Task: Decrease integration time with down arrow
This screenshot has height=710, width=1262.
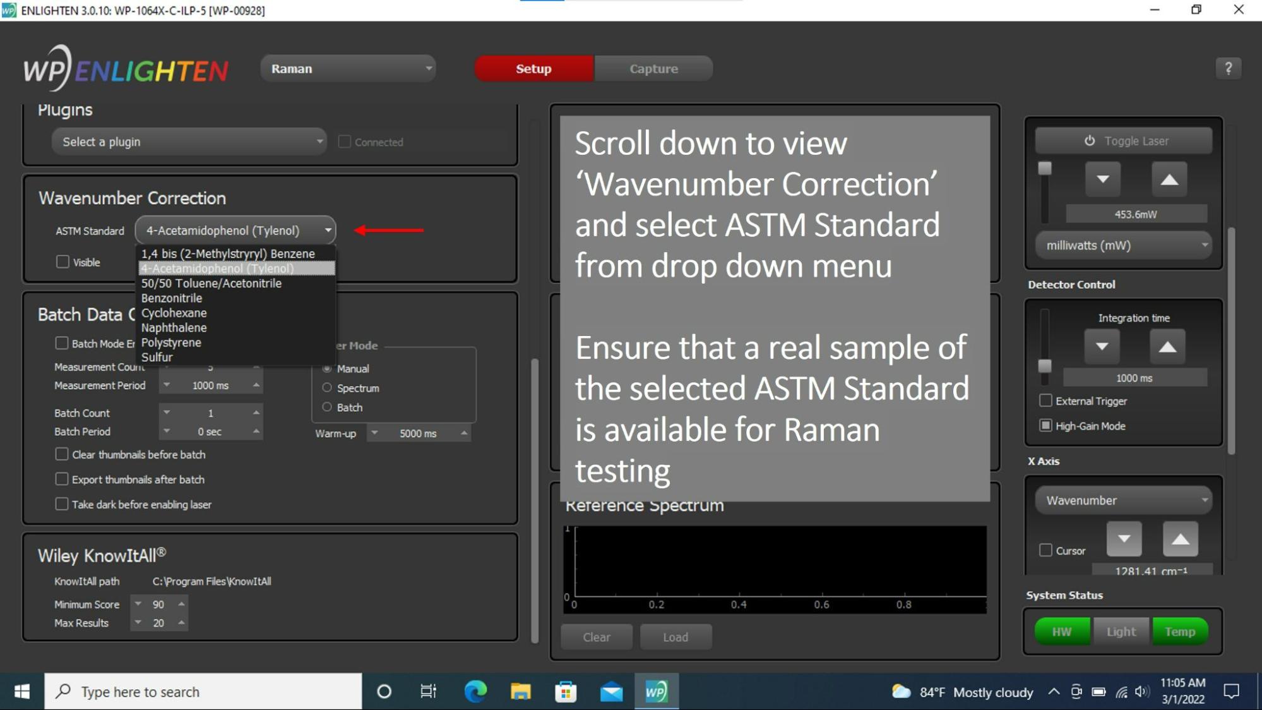Action: [x=1102, y=346]
